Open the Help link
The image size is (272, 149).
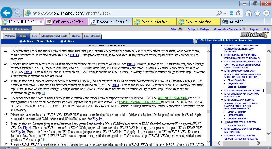pos(266,29)
